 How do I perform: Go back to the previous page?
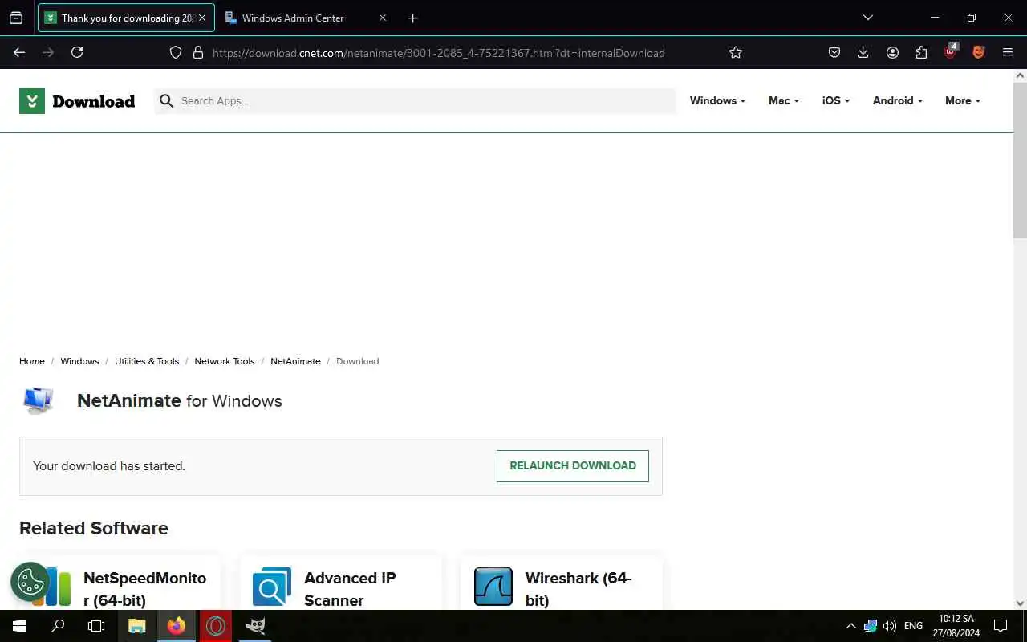tap(19, 52)
